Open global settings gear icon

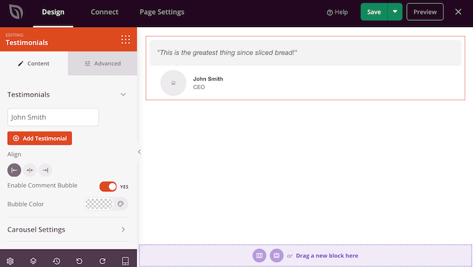point(10,261)
